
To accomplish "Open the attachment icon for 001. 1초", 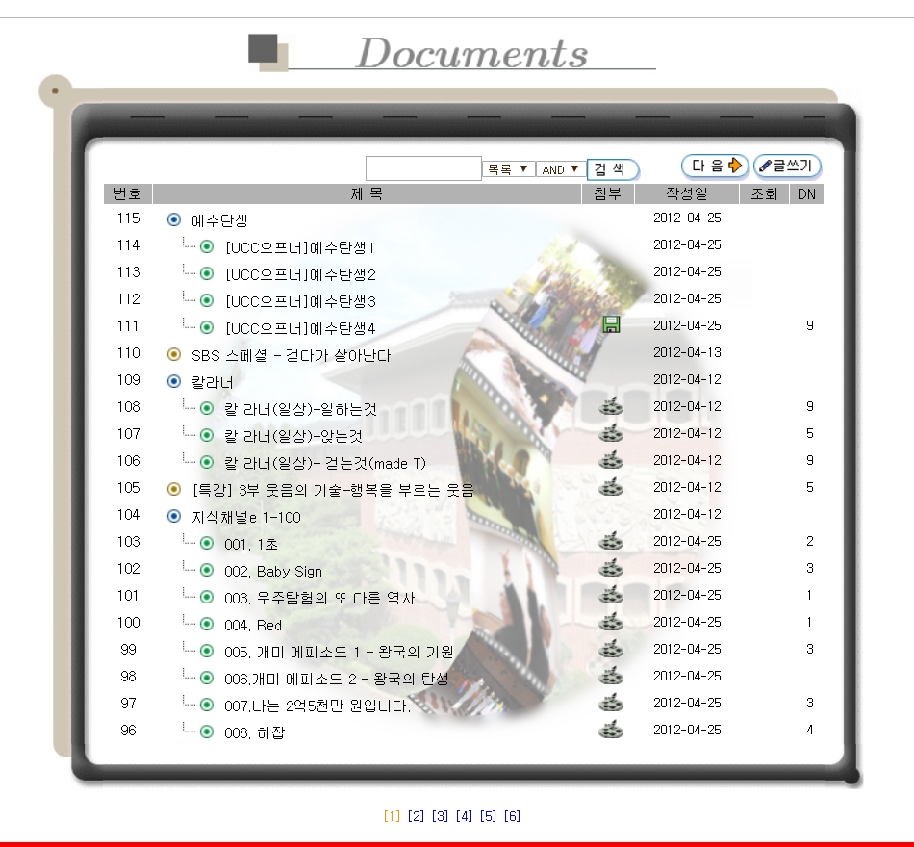I will (x=611, y=540).
